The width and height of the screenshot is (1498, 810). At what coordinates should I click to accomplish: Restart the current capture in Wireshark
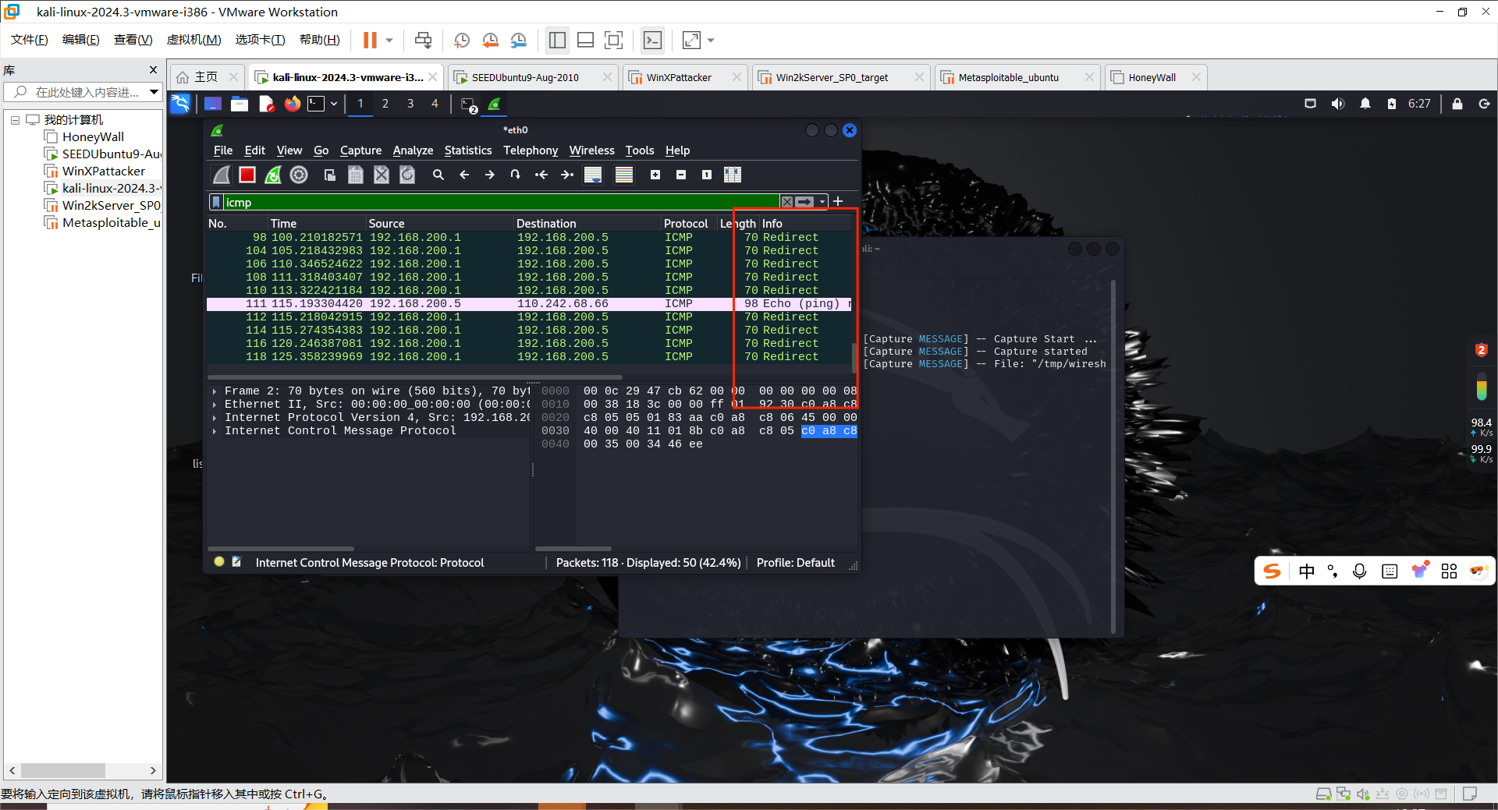(x=273, y=175)
